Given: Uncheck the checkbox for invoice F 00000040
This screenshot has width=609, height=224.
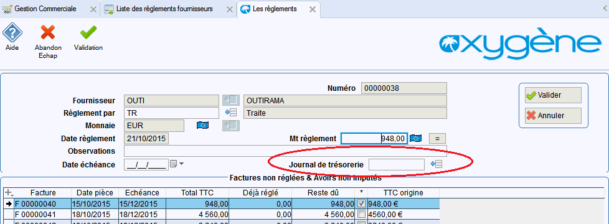Looking at the screenshot, I should point(361,203).
